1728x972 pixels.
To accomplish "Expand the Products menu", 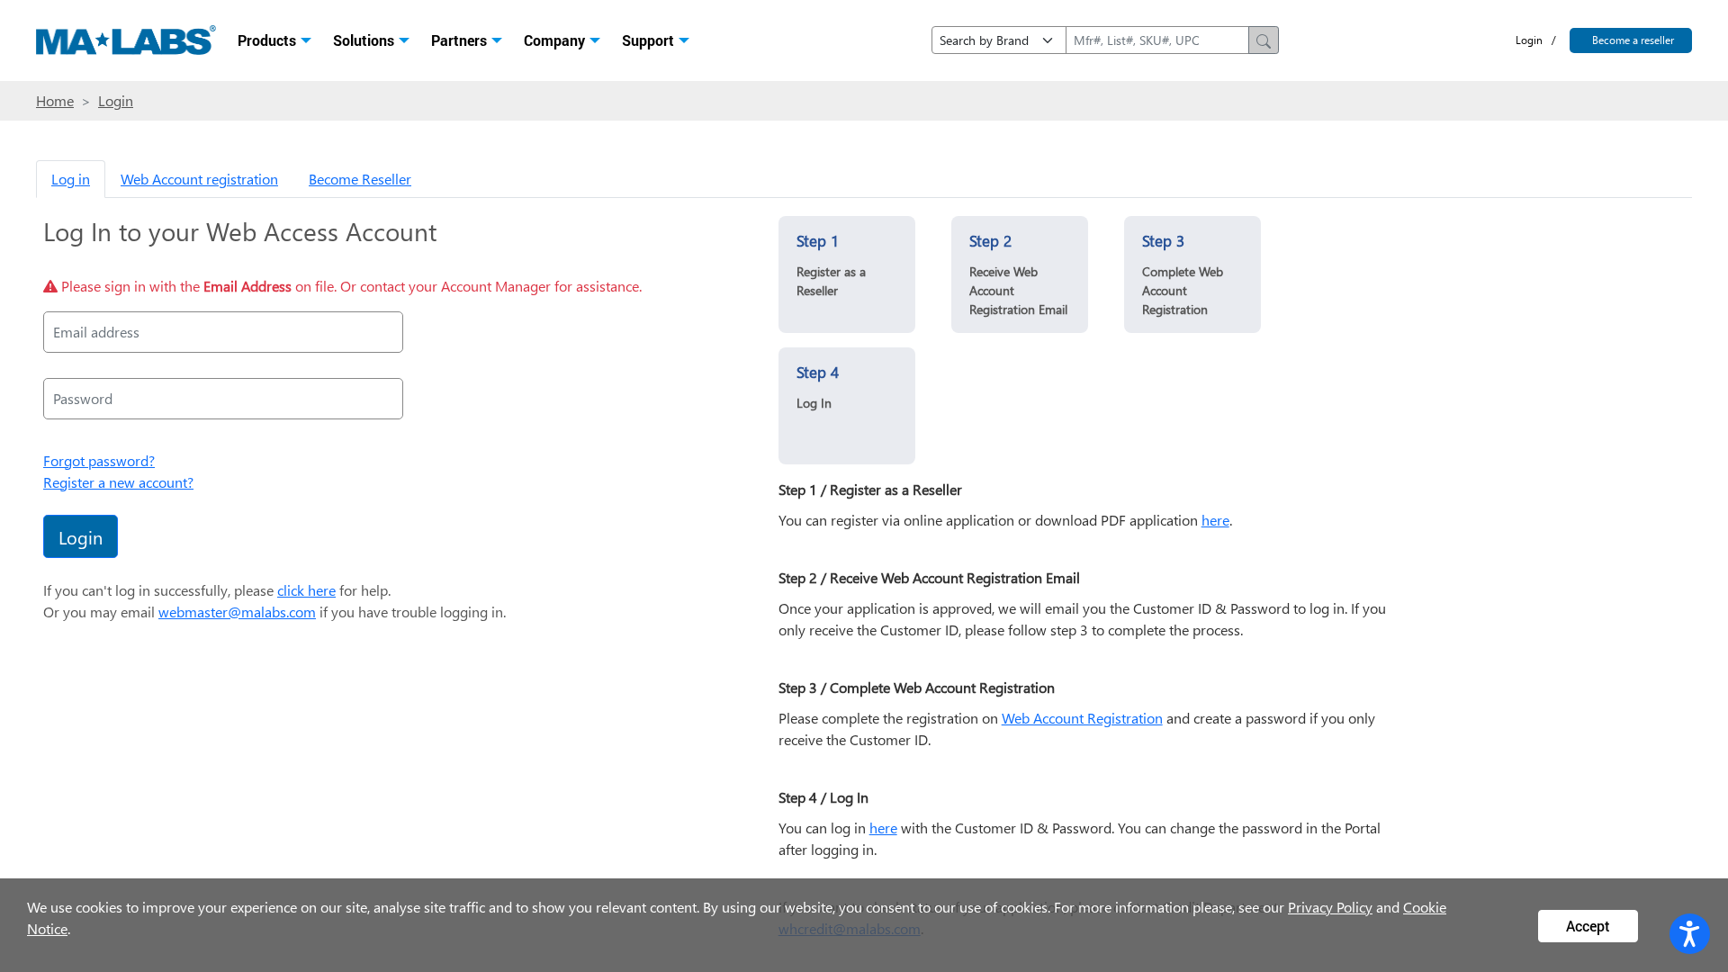I will (274, 40).
